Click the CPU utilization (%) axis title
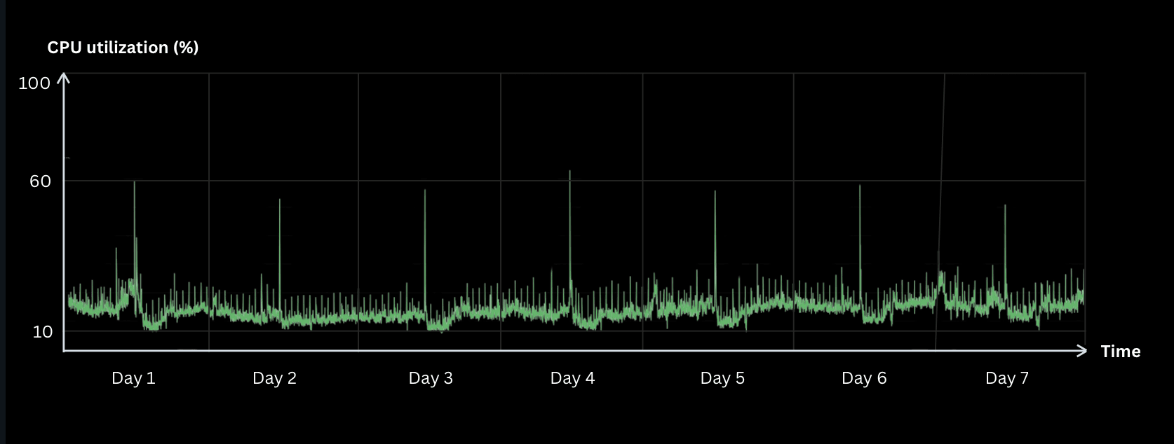The height and width of the screenshot is (444, 1174). 123,48
